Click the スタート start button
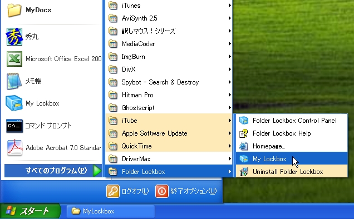Image resolution: width=354 pixels, height=219 pixels. [30, 211]
